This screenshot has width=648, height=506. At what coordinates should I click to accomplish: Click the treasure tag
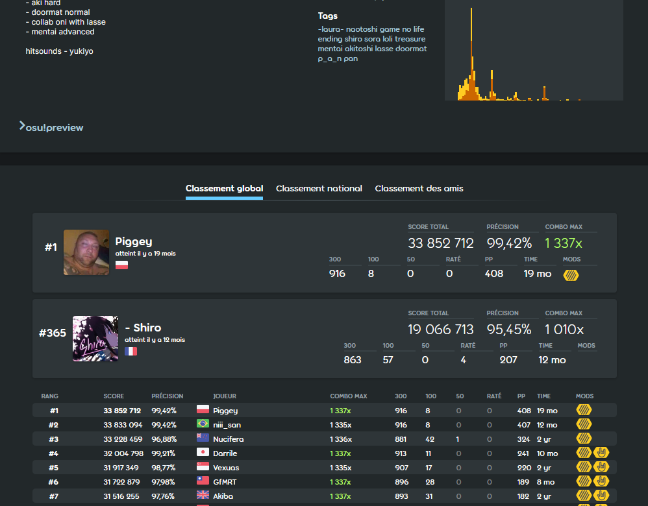click(x=410, y=39)
